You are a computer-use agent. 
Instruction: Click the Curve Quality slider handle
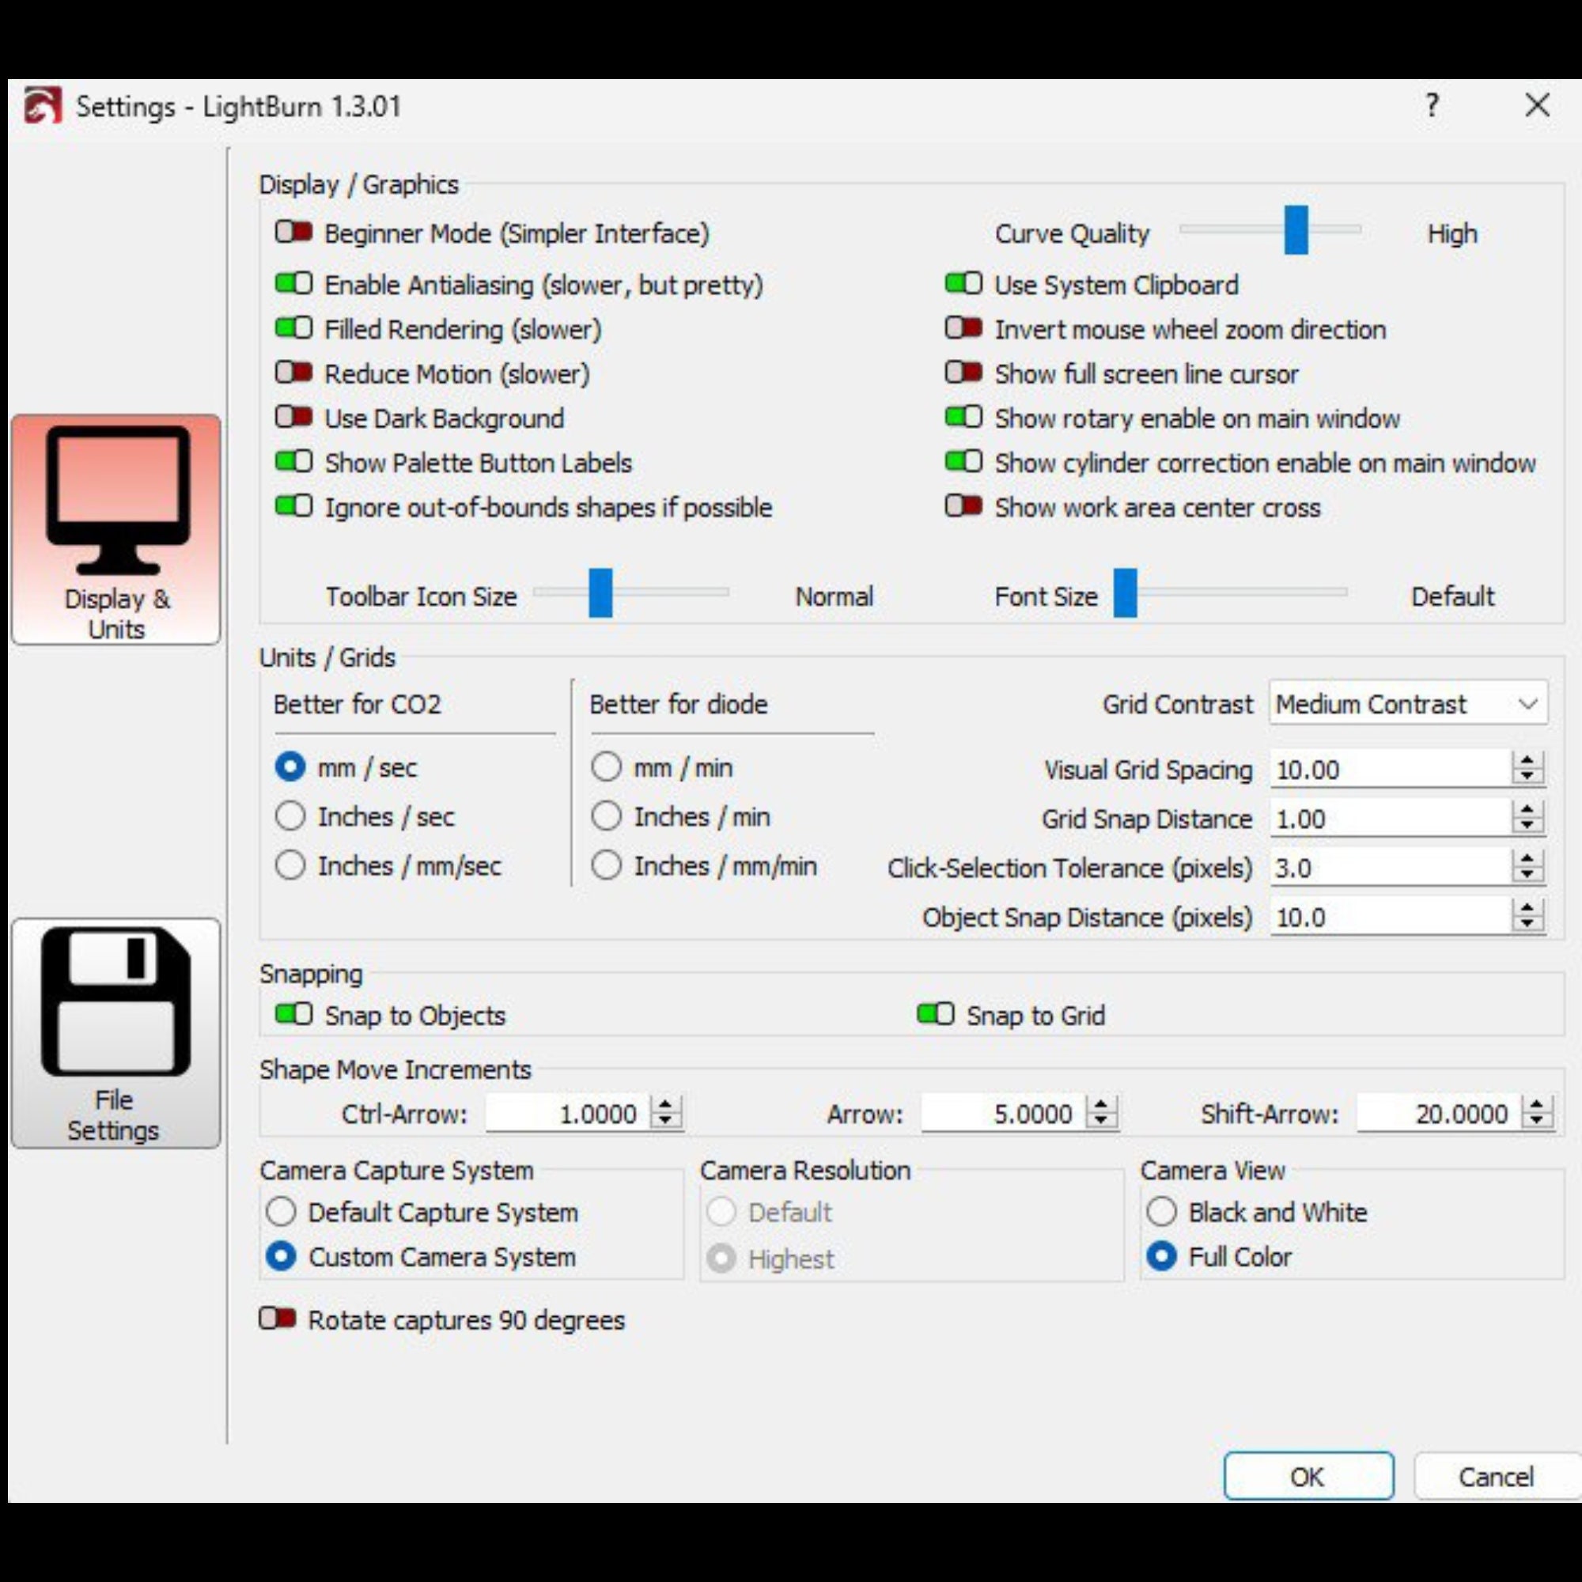(x=1296, y=230)
